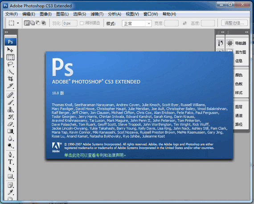Select the Dodge tool
This screenshot has width=254, height=204.
click(10, 145)
